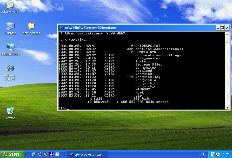This screenshot has height=158, width=232.
Task: Click the '13 könyvtár' summary text
Action: (99, 102)
